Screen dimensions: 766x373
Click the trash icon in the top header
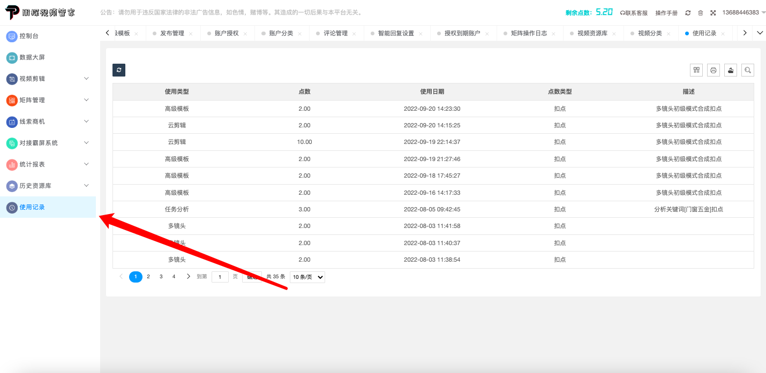pos(701,12)
